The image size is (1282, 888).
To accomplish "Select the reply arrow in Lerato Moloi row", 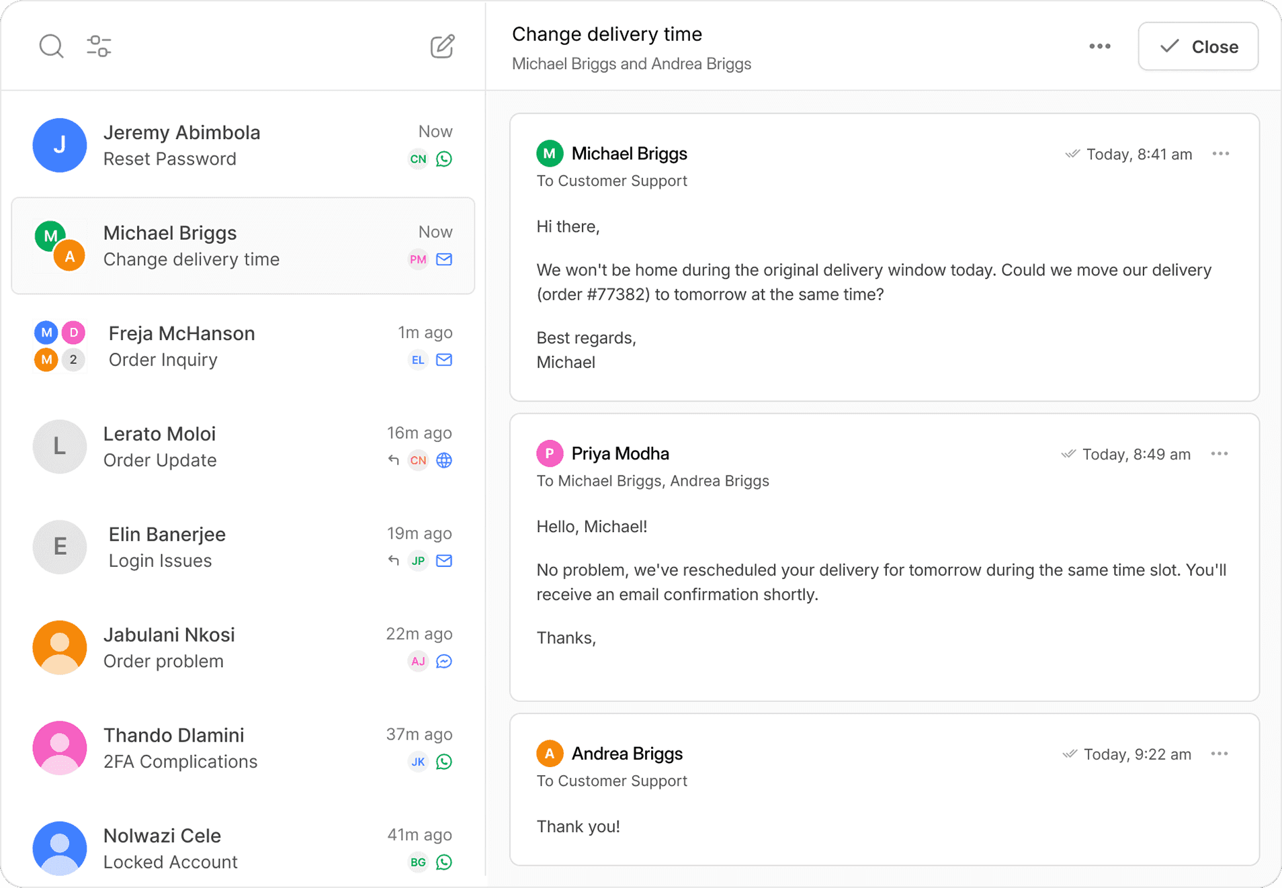I will (x=394, y=460).
